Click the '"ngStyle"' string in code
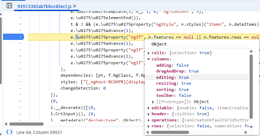260x136 pixels. point(165,24)
